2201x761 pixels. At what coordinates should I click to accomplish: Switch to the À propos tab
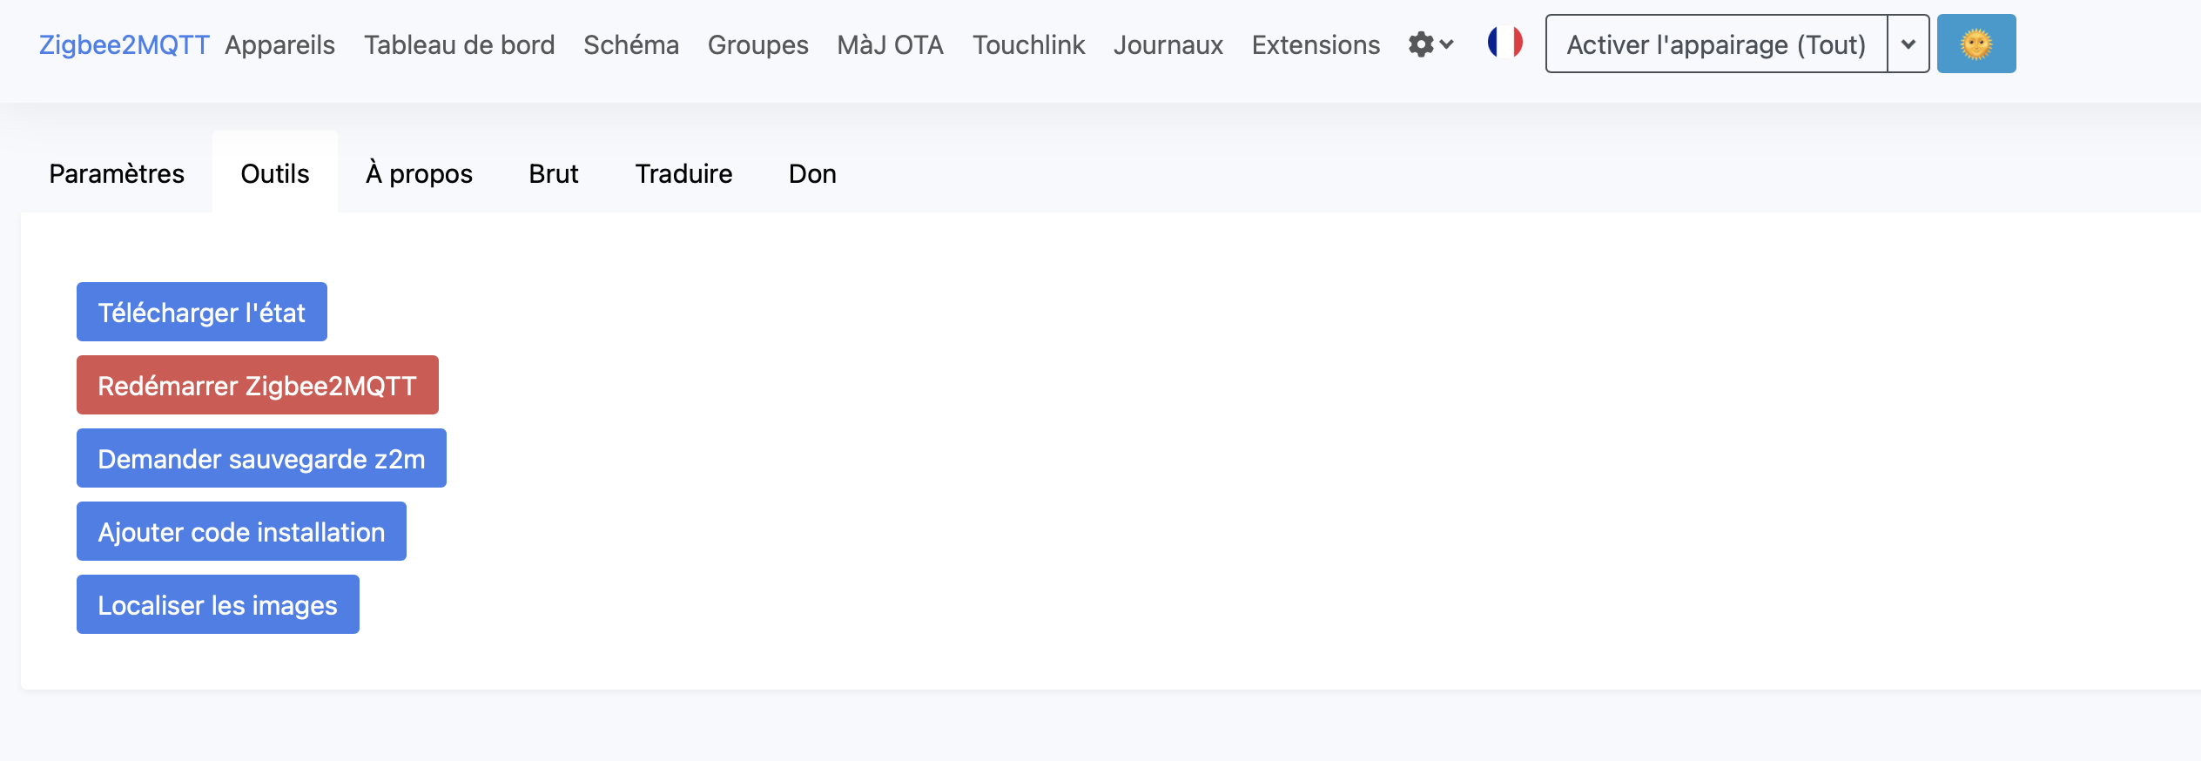tap(419, 173)
